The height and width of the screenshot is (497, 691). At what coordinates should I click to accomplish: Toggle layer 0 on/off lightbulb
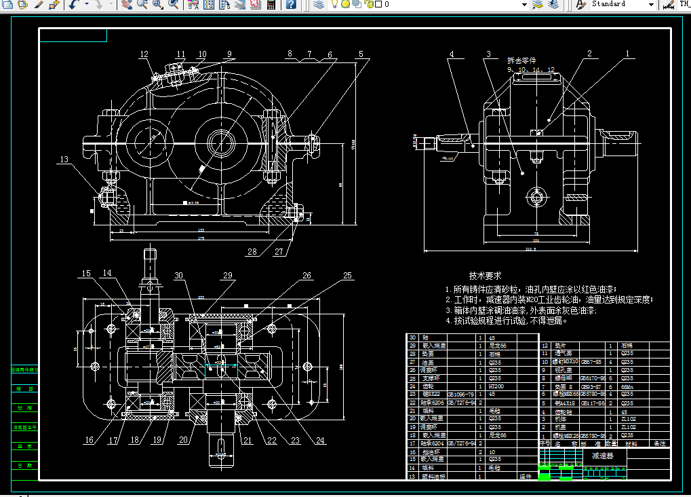coord(334,4)
